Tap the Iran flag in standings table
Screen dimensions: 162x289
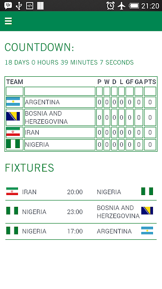click(13, 131)
